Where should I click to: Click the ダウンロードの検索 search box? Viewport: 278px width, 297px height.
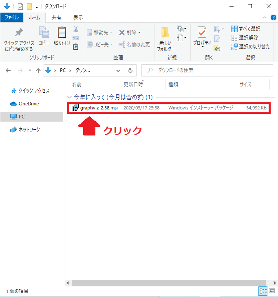coord(207,70)
